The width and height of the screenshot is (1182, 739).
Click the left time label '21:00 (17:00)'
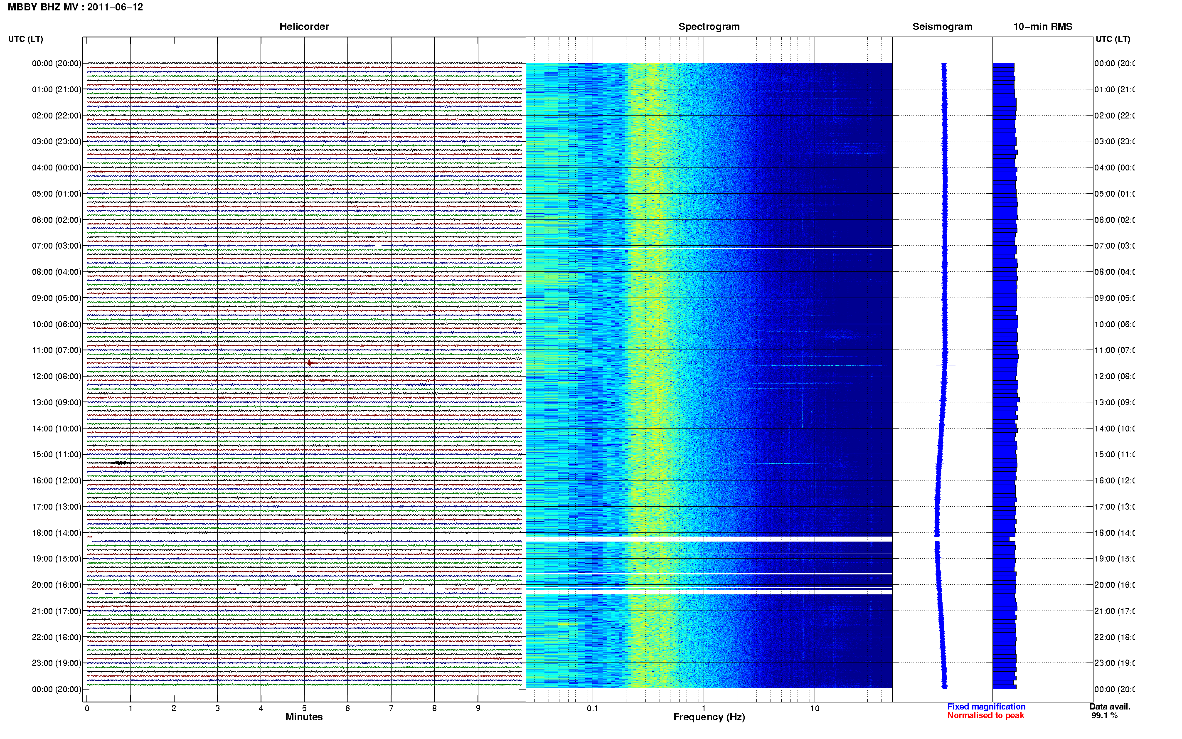coord(57,611)
